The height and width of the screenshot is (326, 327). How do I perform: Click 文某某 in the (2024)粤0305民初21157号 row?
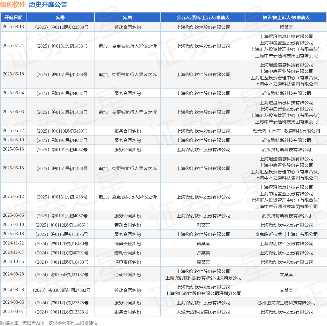pyautogui.click(x=286, y=275)
